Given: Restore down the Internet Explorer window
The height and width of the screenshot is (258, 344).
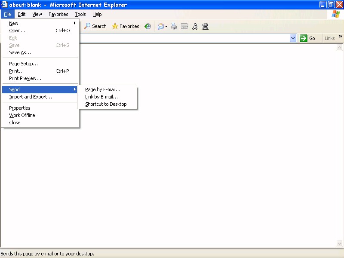Looking at the screenshot, I should point(331,5).
